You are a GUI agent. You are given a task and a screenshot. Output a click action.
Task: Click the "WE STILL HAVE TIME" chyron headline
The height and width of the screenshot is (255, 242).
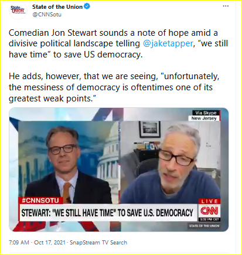click(x=107, y=213)
